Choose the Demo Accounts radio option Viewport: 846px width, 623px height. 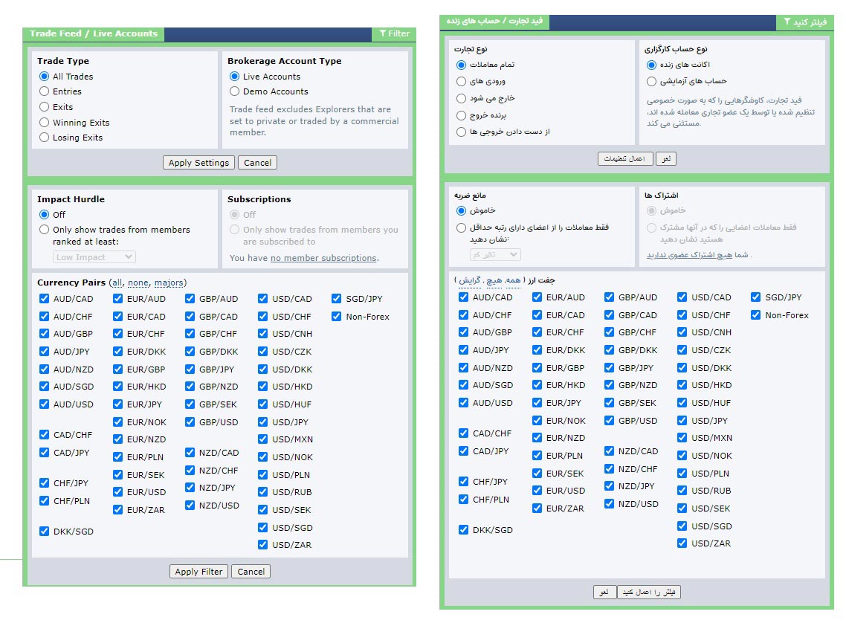235,91
